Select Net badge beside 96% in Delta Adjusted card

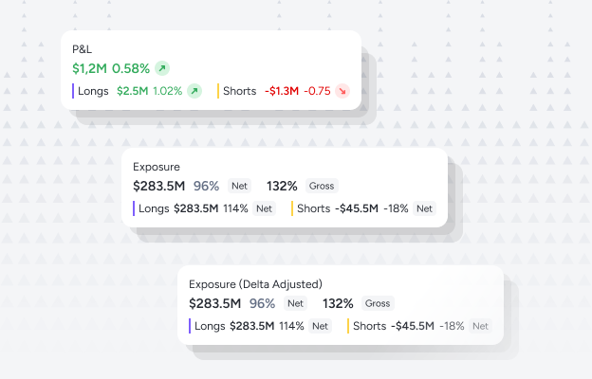coord(295,303)
